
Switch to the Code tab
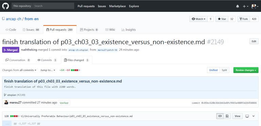click(x=11, y=30)
